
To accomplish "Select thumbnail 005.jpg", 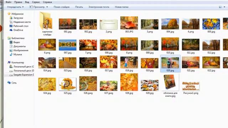I will coord(211,24).
